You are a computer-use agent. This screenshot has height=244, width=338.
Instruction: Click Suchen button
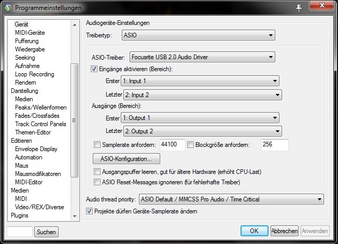(46, 232)
